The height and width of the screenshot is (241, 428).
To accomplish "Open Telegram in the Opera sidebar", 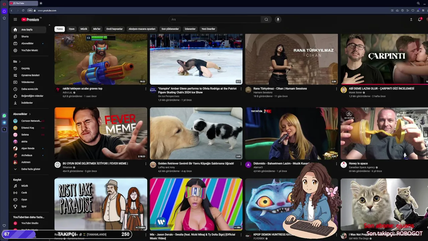I will click(4, 123).
